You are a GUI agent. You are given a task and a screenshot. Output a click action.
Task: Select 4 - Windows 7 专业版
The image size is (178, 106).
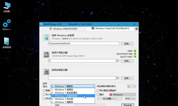[x=73, y=99]
